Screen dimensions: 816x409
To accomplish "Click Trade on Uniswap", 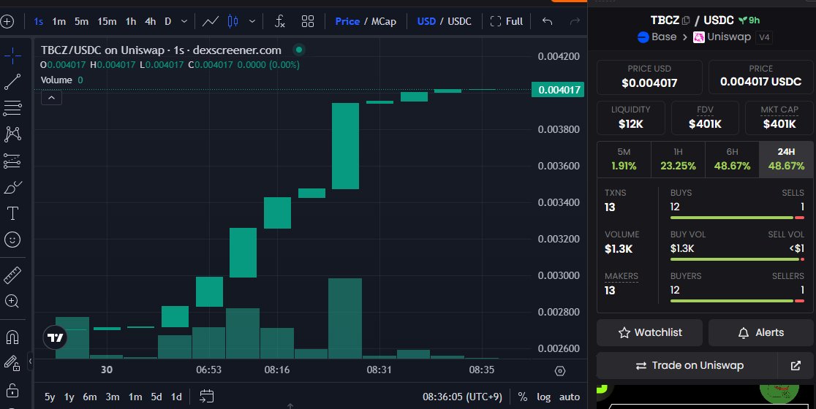I will [x=687, y=366].
